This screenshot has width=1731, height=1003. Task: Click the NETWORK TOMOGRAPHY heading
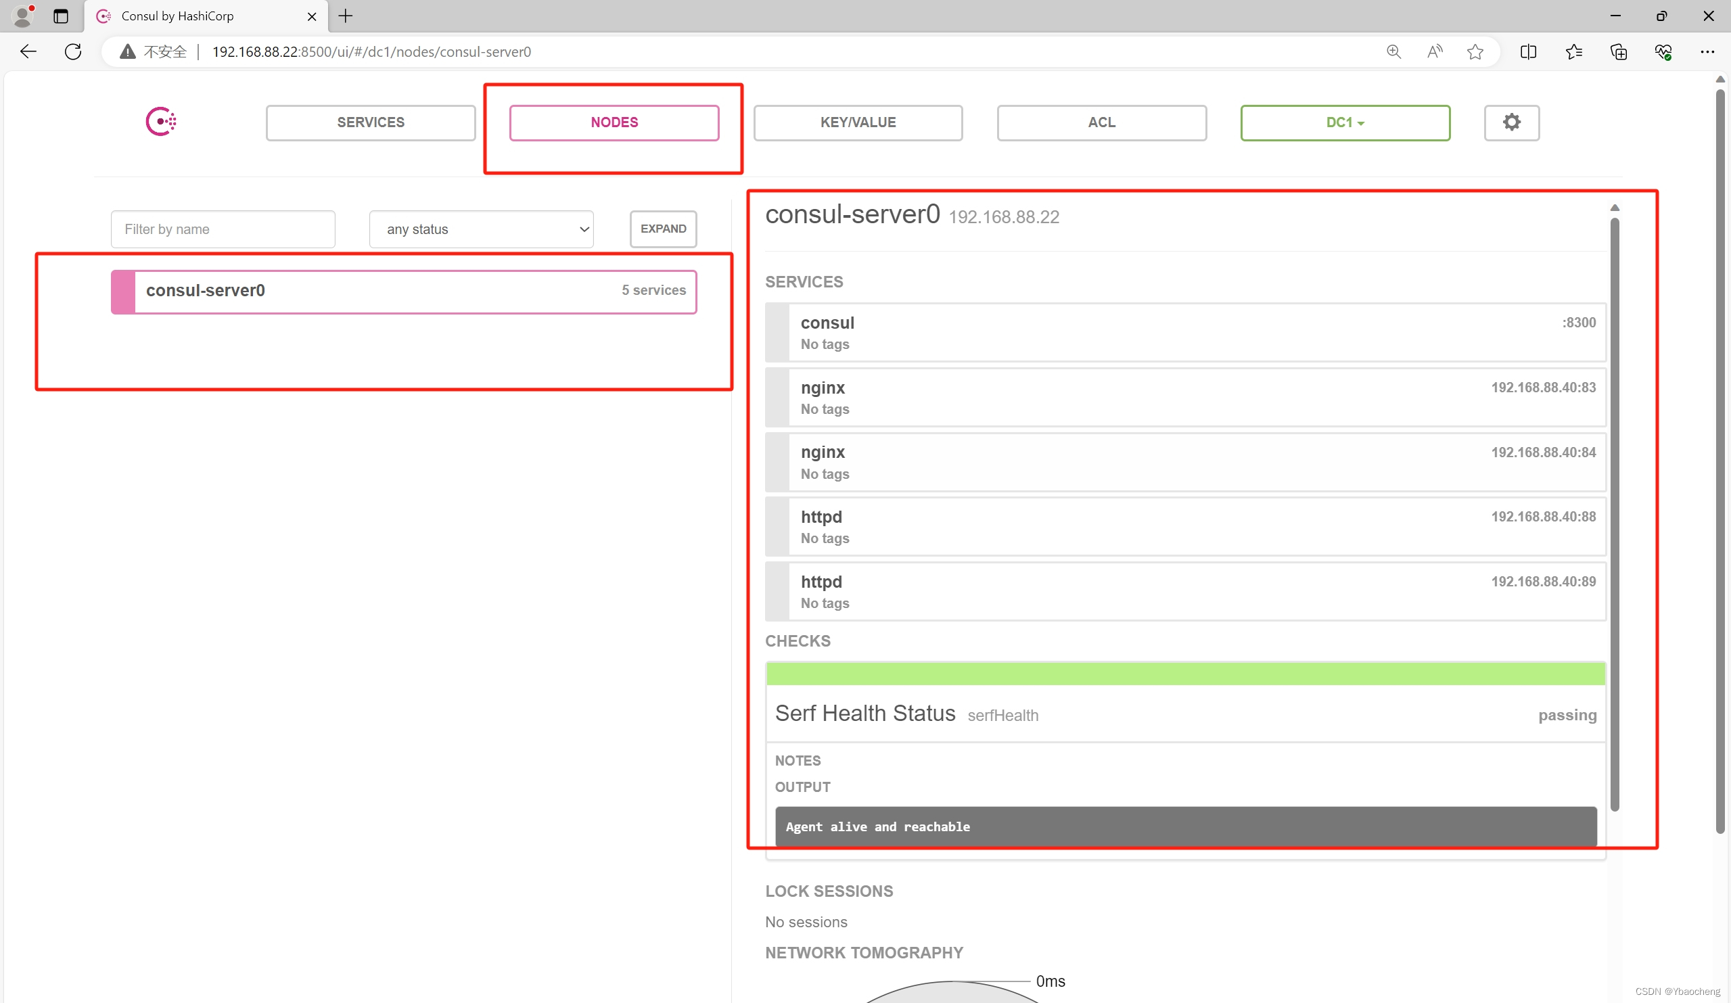(x=863, y=954)
